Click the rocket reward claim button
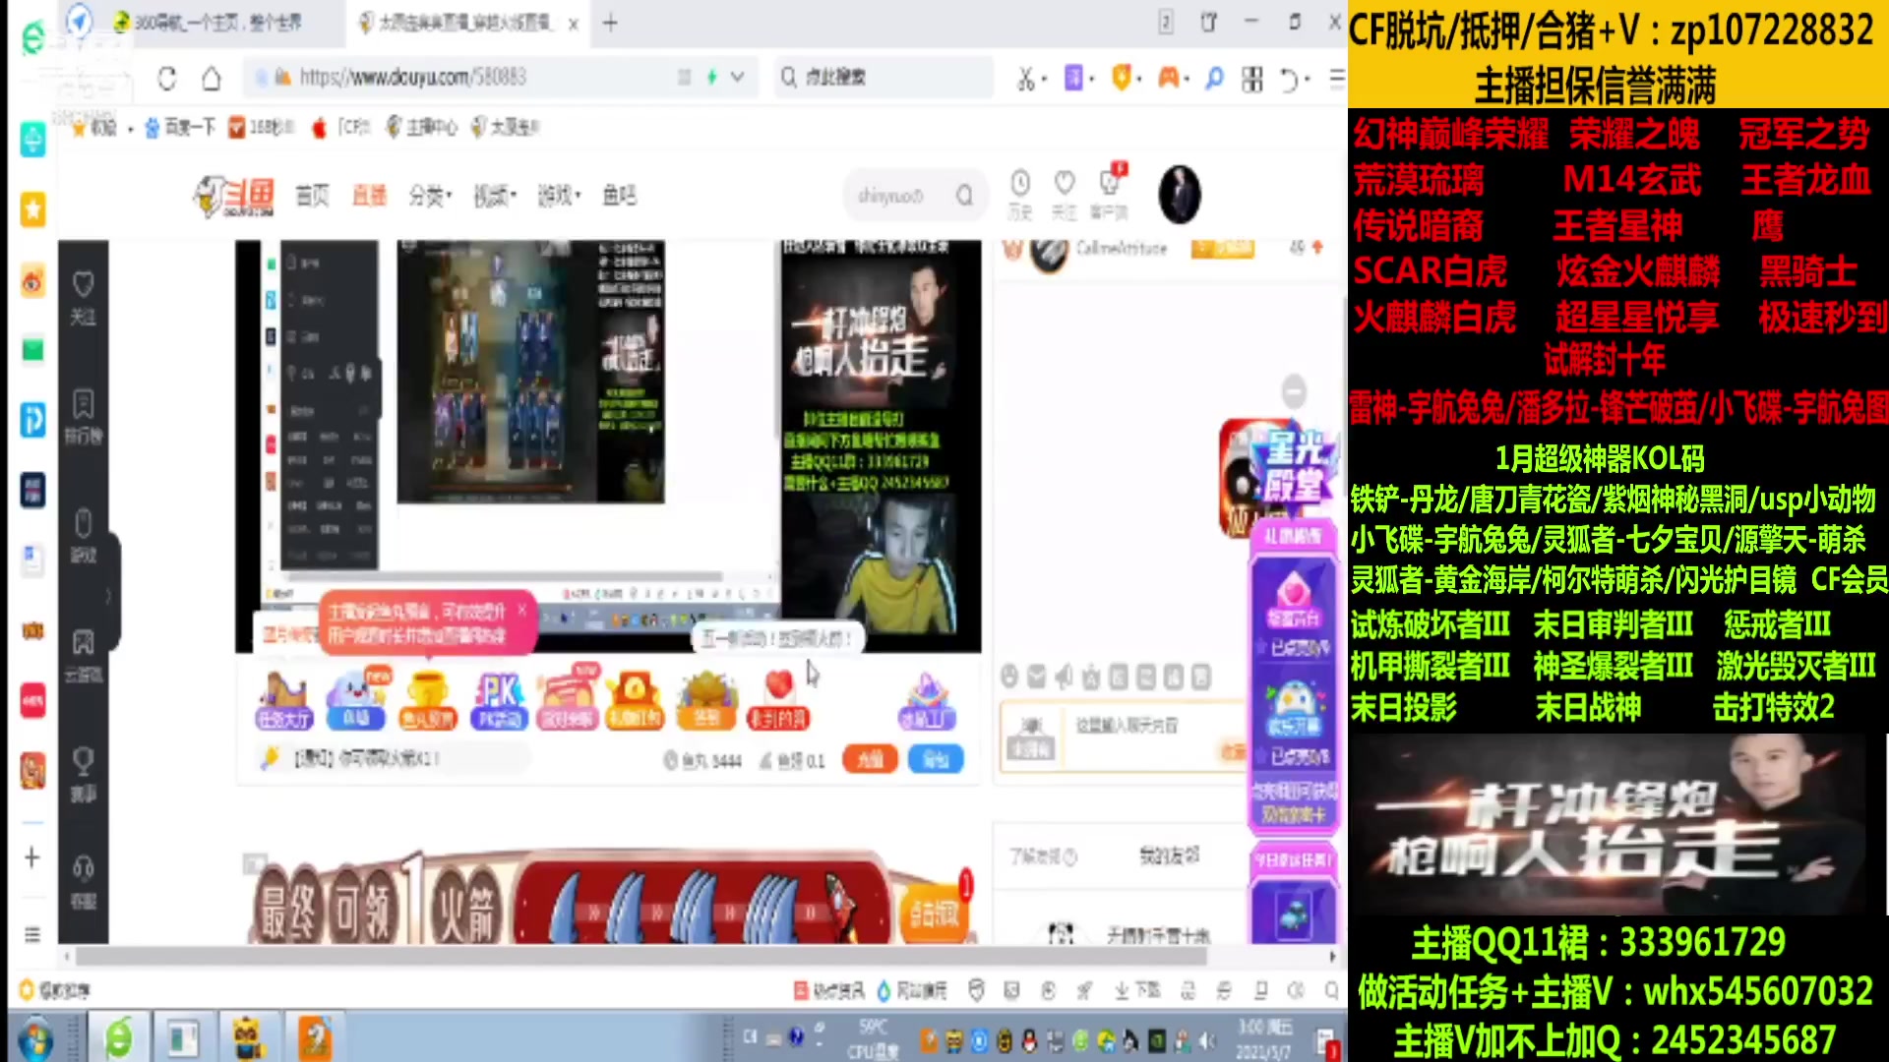The height and width of the screenshot is (1062, 1889). tap(934, 915)
